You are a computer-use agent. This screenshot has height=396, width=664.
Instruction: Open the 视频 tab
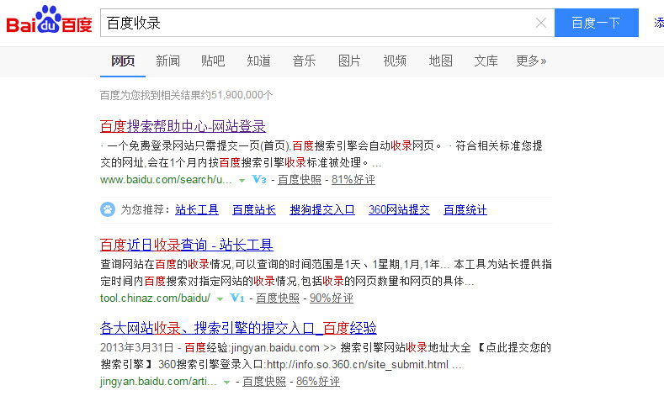[395, 61]
